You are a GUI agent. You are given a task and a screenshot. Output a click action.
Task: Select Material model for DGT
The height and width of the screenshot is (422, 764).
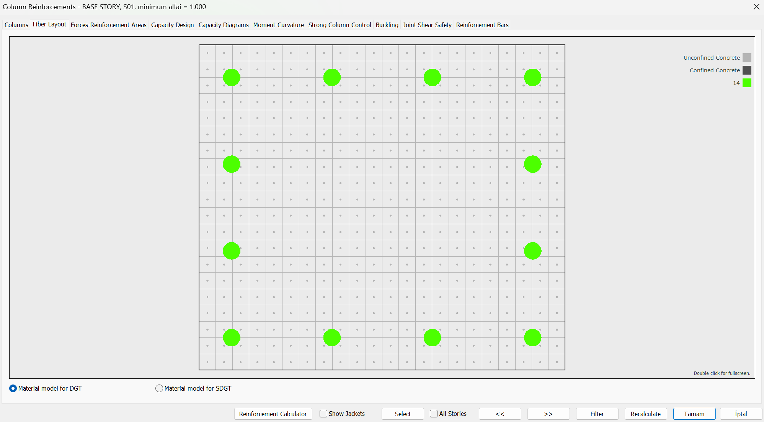13,388
